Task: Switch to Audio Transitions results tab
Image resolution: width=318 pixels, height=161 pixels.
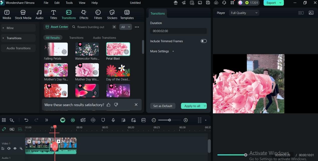Action: click(x=104, y=38)
